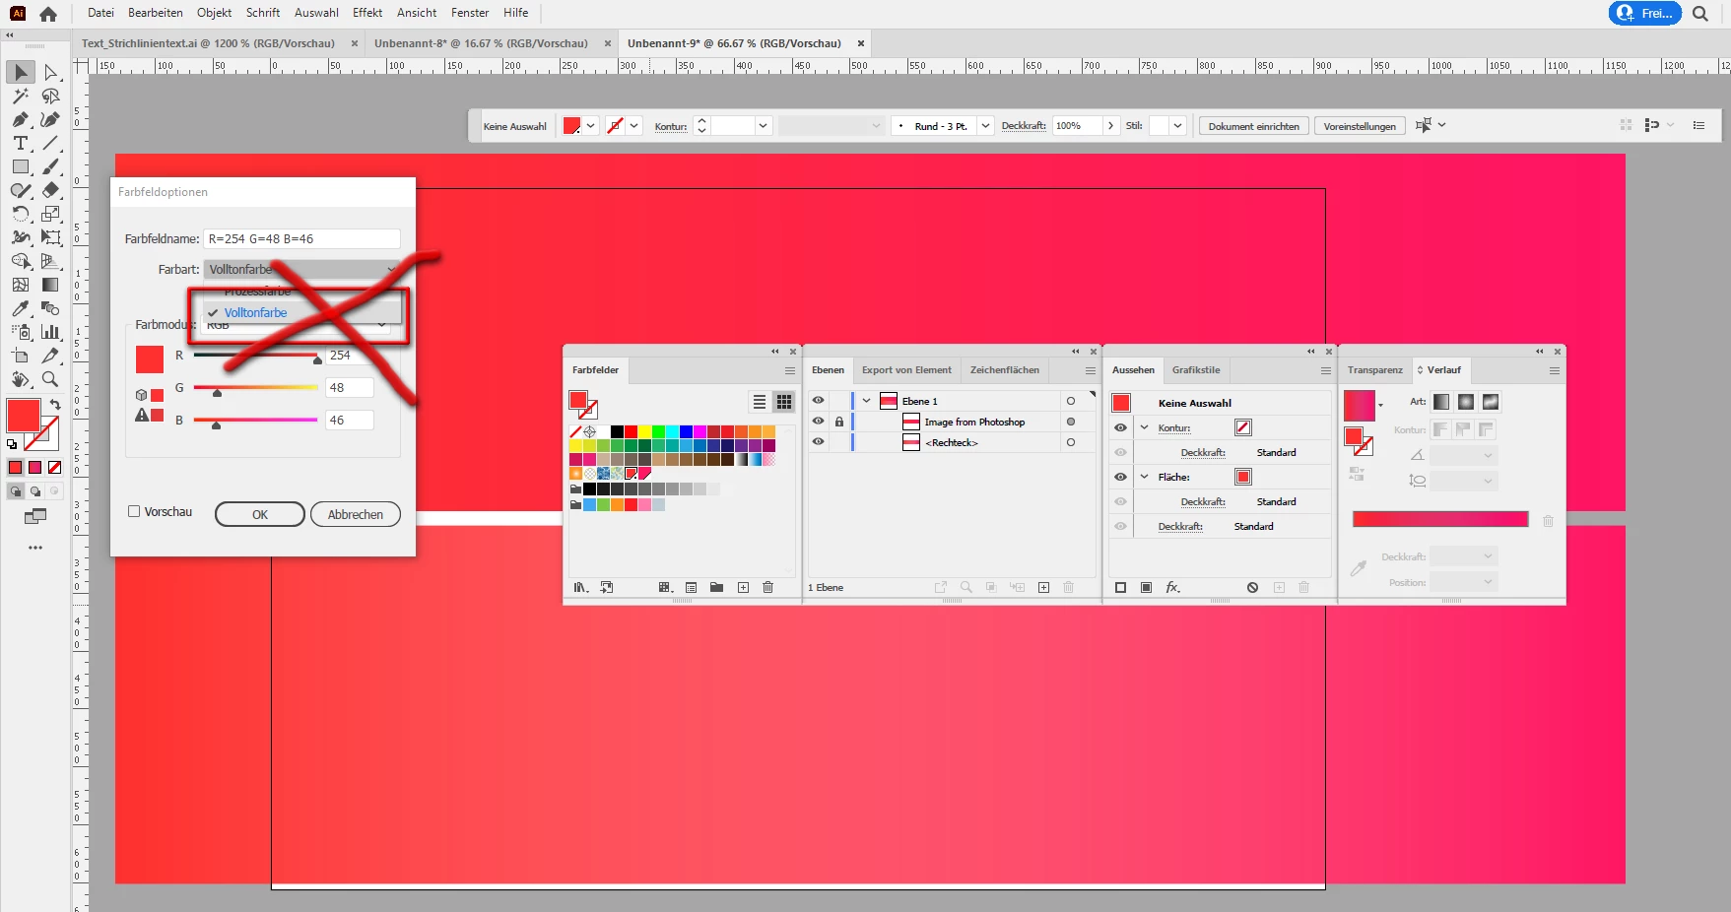
Task: Select linear gradient type in Verlauf panel
Action: click(1441, 402)
